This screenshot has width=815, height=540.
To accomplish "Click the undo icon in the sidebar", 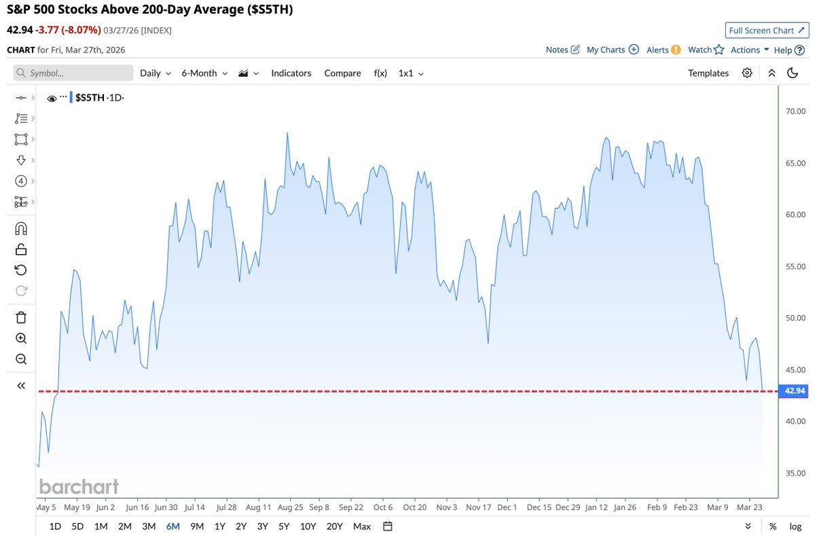I will (21, 270).
